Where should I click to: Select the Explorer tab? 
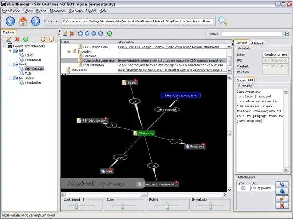tap(9, 32)
